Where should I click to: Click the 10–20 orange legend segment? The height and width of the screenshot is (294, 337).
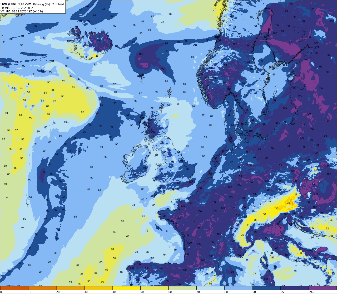42,288
